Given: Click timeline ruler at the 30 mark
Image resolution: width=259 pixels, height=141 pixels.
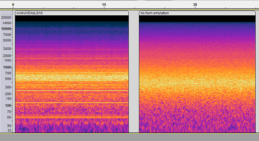Looking at the screenshot, I should (195, 5).
